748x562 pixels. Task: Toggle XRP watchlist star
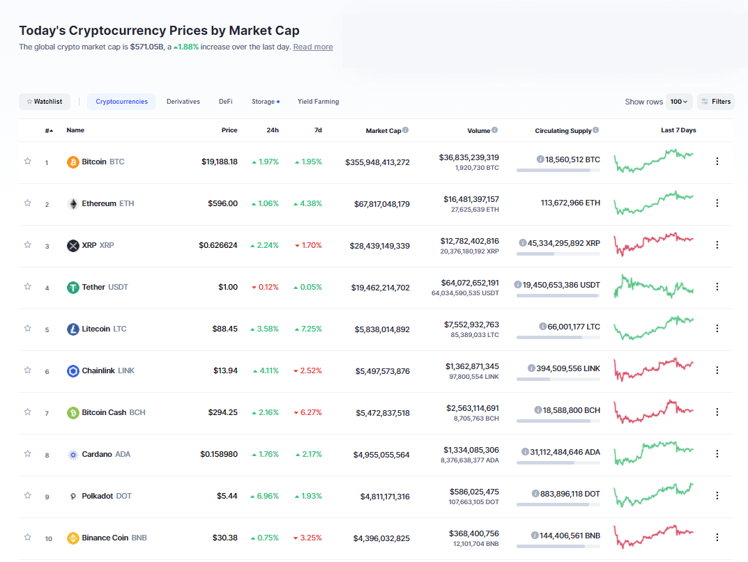point(28,244)
